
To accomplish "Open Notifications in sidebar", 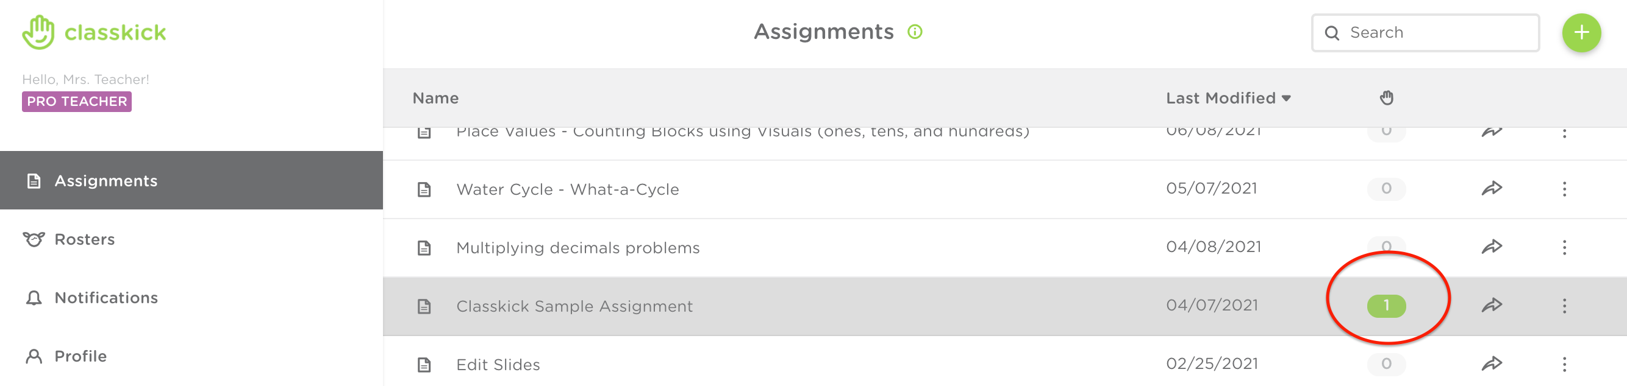I will coord(105,298).
